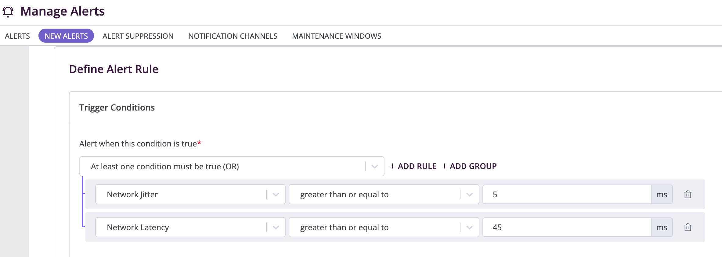The width and height of the screenshot is (722, 257).
Task: Open the operator dropdown arrow in the Network Latency row
Action: click(x=470, y=227)
